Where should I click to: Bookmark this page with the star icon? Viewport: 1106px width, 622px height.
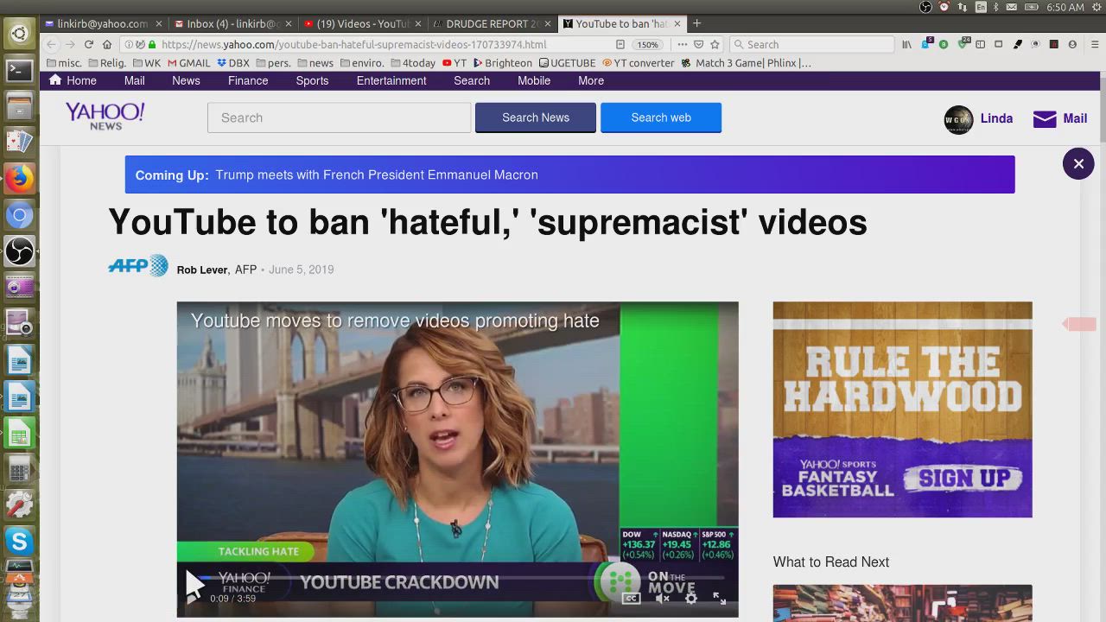715,44
